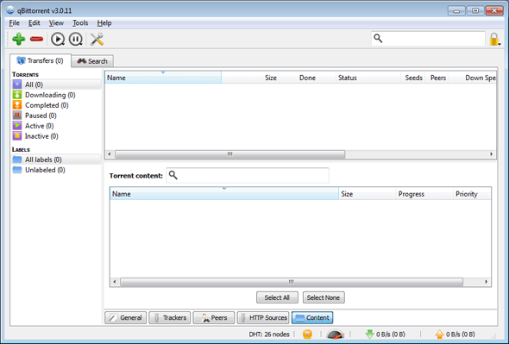
Task: Sort transfer list by Name column
Action: point(163,78)
